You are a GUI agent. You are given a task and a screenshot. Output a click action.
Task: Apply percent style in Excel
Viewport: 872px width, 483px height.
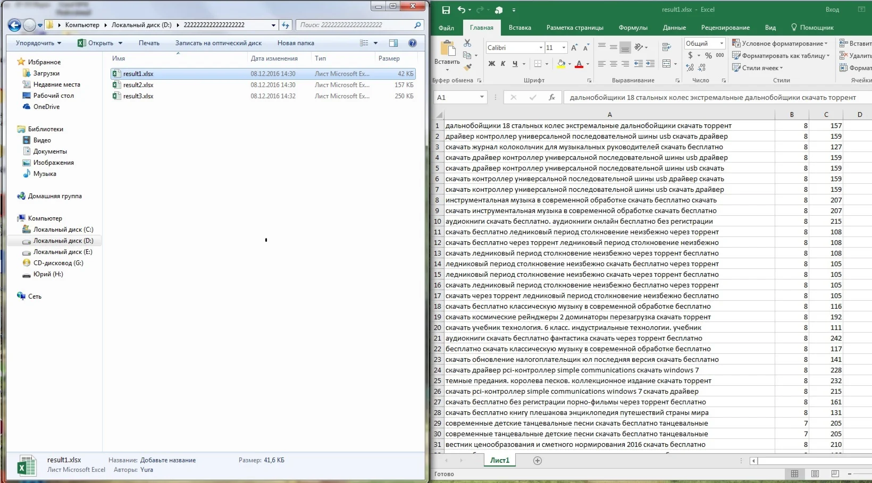pyautogui.click(x=708, y=55)
